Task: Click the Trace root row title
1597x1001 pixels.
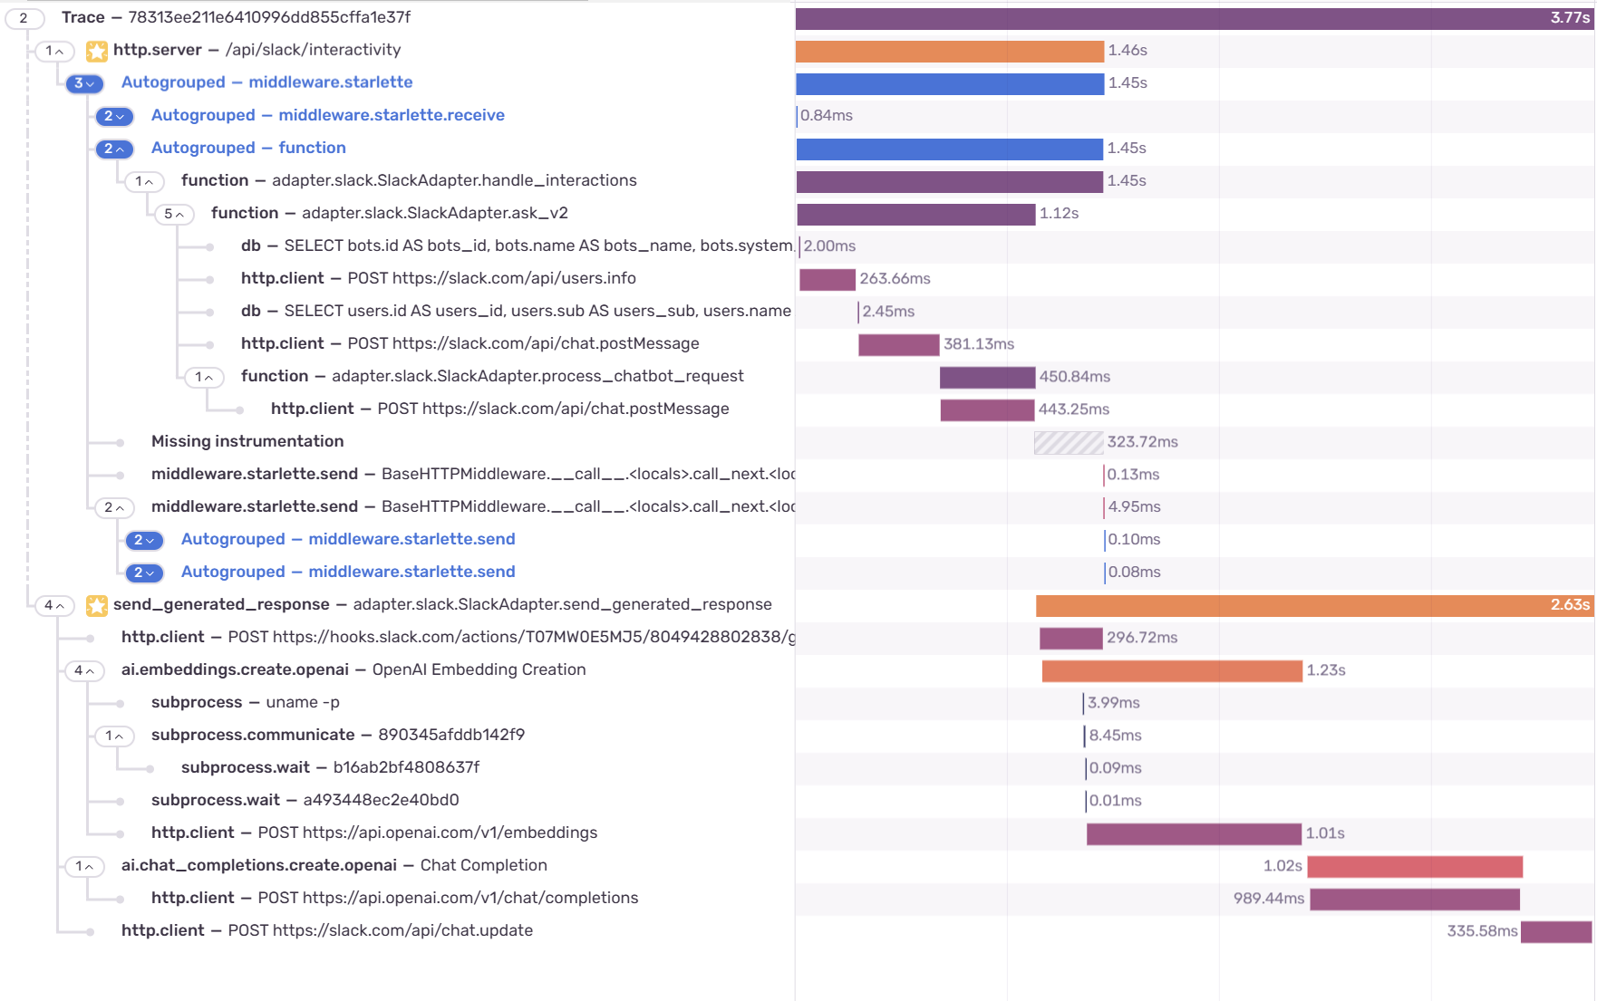Action: click(236, 17)
